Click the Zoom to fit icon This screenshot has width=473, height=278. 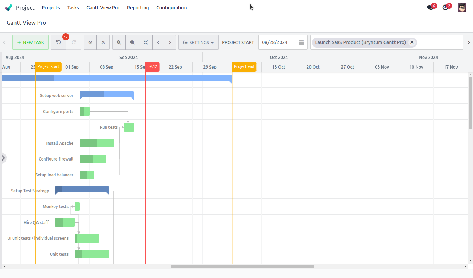[x=145, y=42]
